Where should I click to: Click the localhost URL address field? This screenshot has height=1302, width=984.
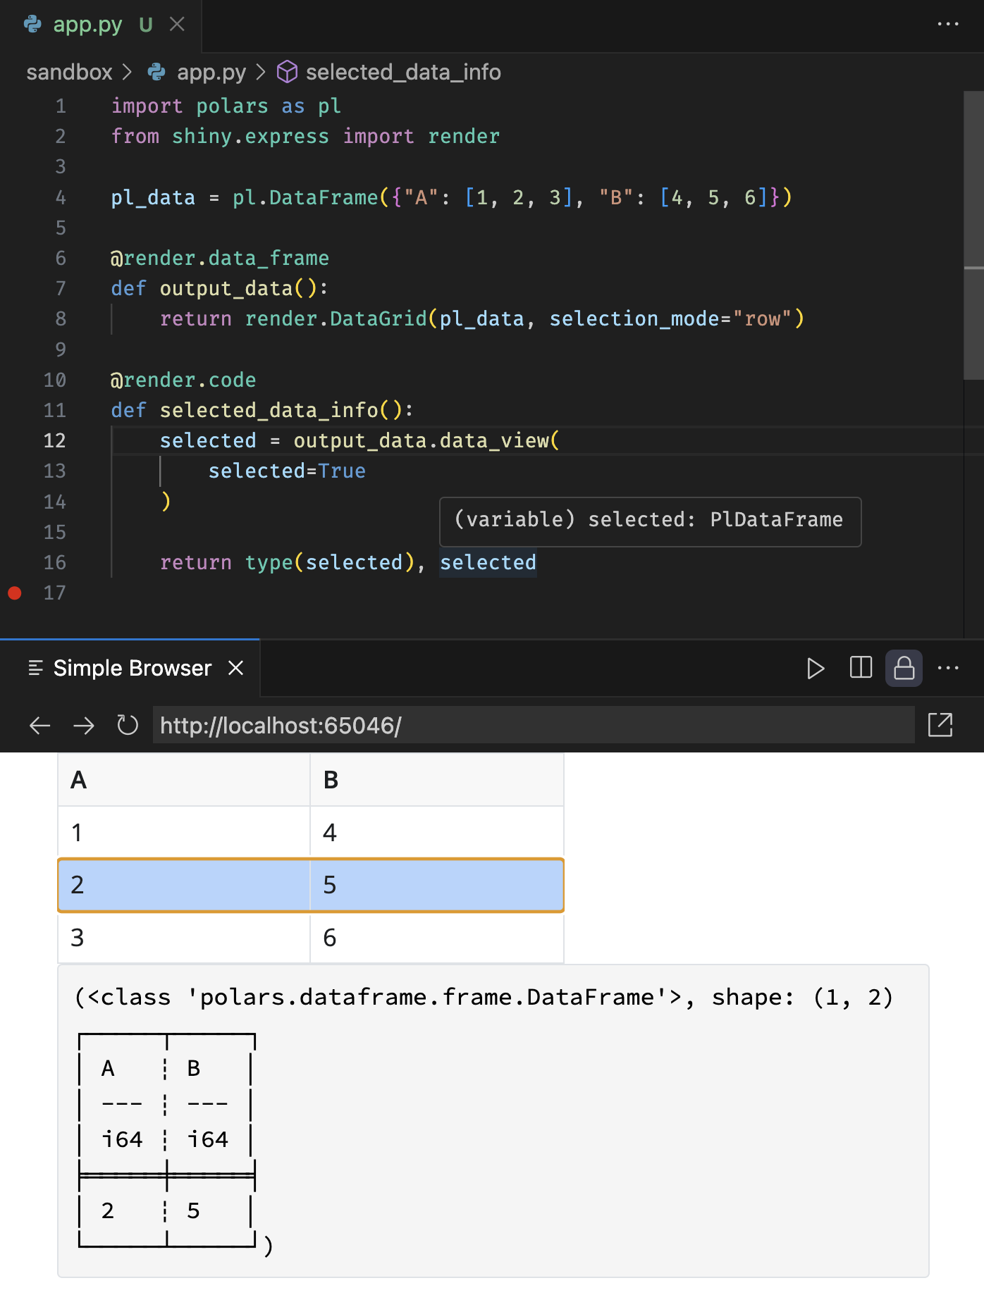click(533, 725)
